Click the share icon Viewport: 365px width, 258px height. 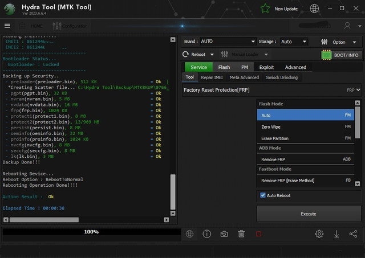click(x=353, y=234)
